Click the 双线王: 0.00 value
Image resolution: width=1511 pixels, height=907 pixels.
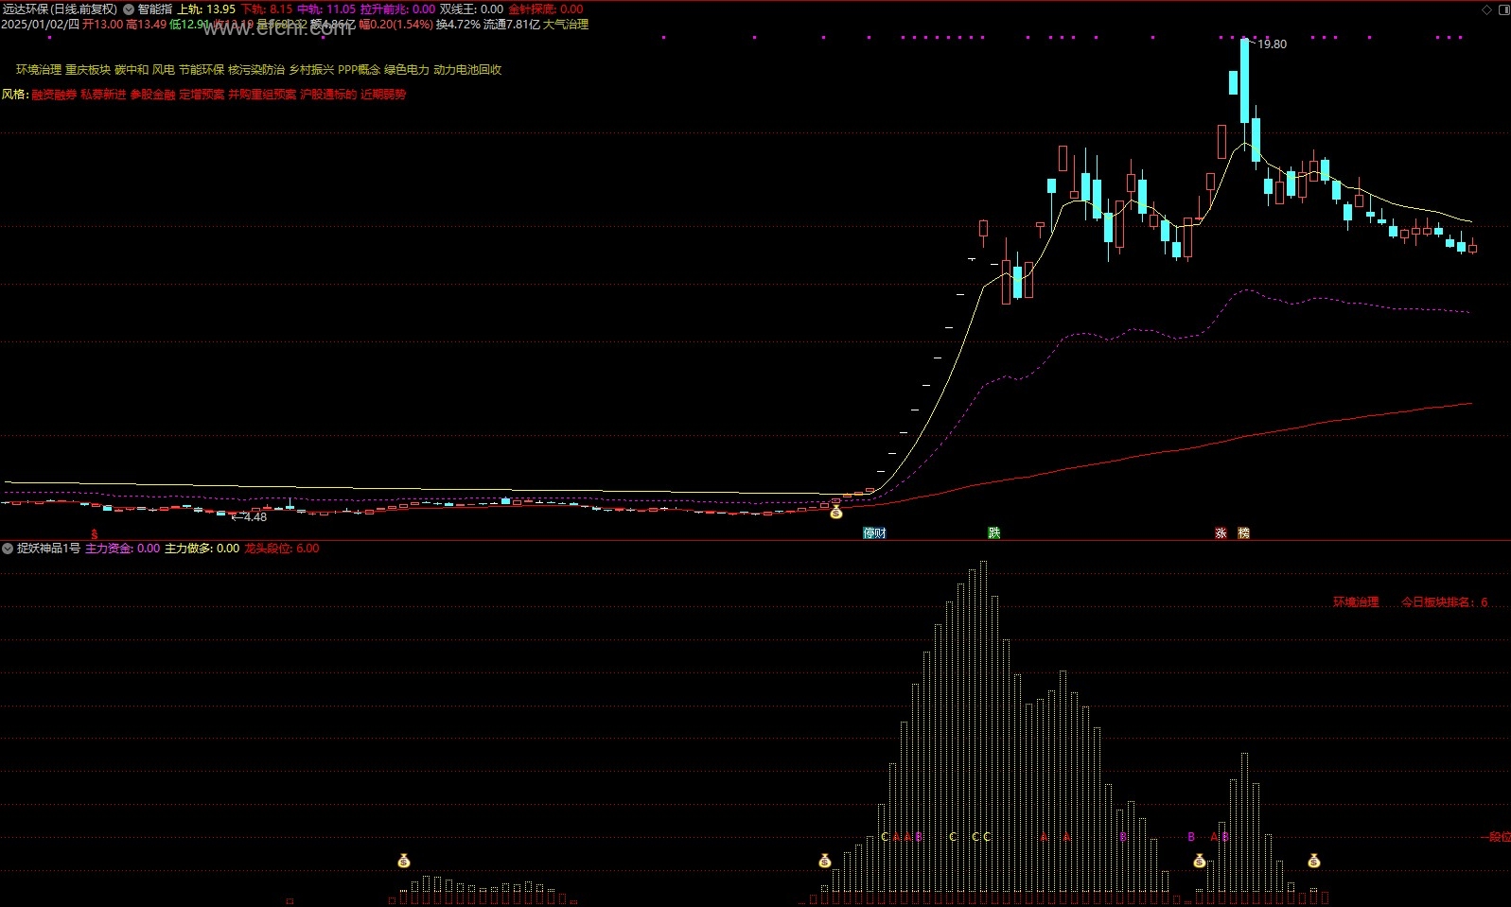[471, 9]
